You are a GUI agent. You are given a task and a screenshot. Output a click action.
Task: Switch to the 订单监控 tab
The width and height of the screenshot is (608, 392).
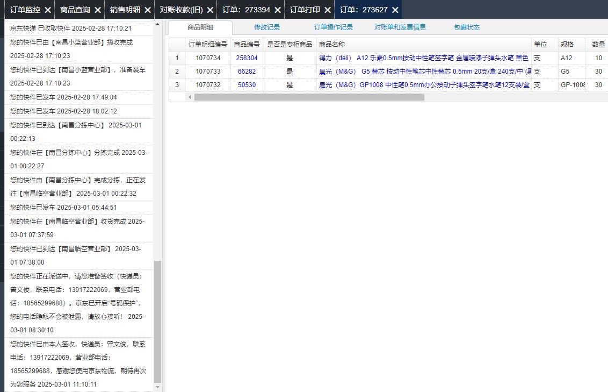point(25,10)
